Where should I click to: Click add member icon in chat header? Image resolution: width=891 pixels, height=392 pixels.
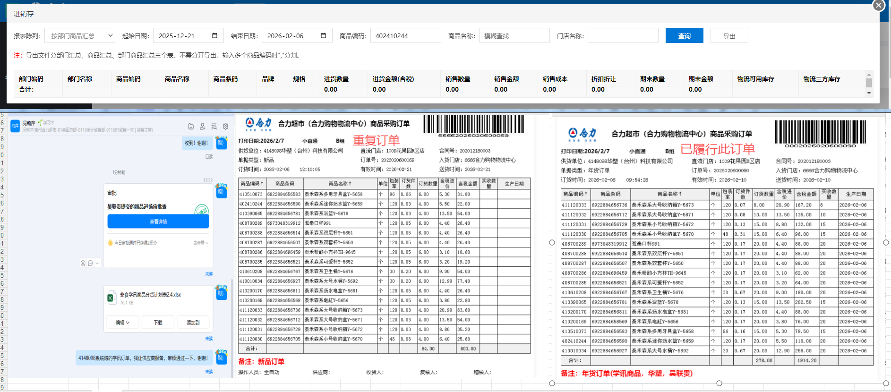click(203, 127)
